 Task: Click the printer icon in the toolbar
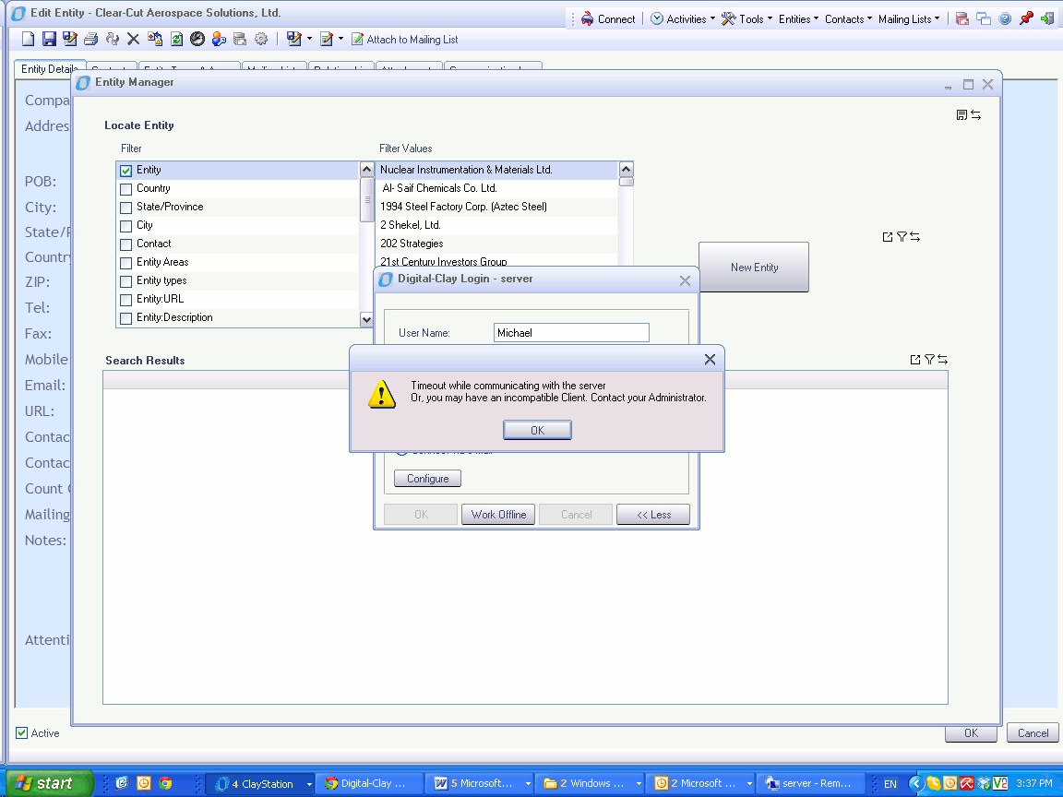click(x=90, y=40)
